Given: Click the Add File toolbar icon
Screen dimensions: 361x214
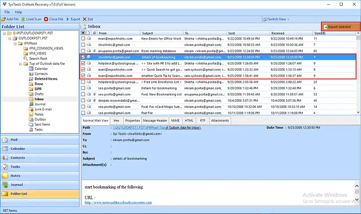Looking at the screenshot, I should 4,19.
